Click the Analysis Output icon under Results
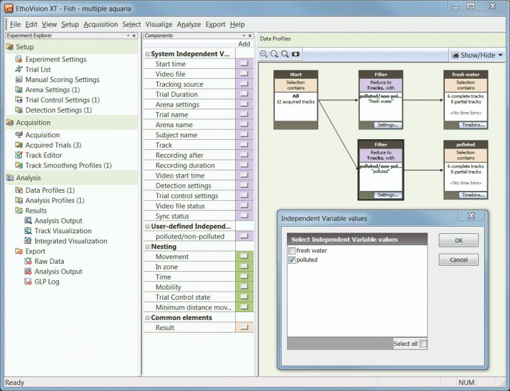510x391 pixels. [28, 221]
